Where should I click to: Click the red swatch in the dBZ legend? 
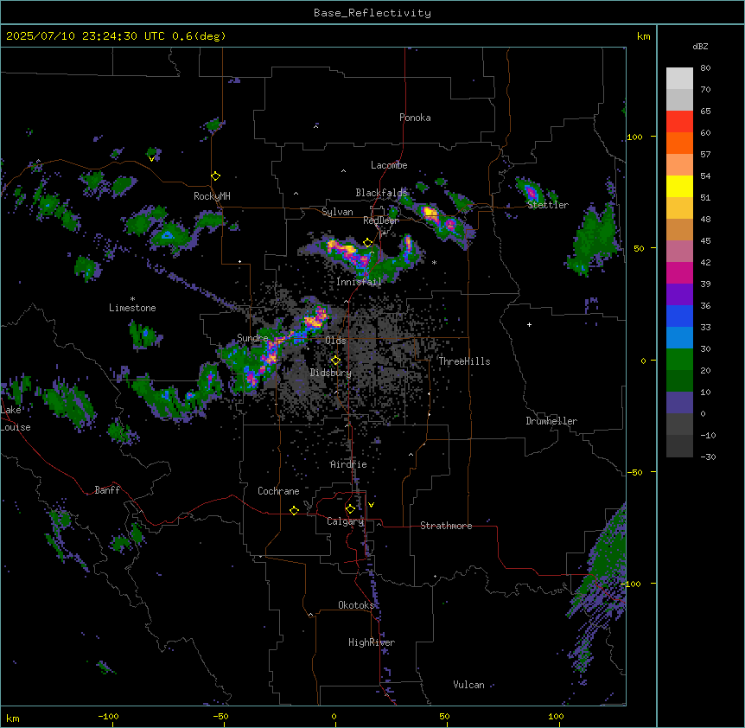click(679, 122)
